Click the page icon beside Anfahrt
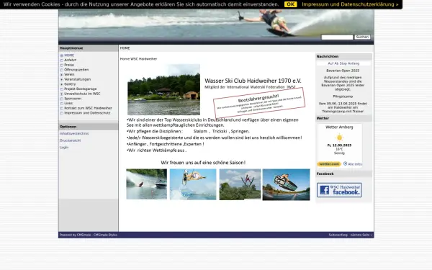Screen dimensions: 432x270 [x=62, y=60]
